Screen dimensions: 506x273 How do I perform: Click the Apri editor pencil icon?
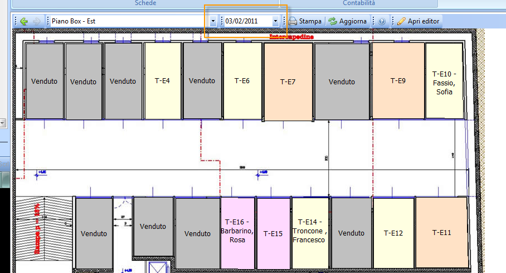point(401,21)
